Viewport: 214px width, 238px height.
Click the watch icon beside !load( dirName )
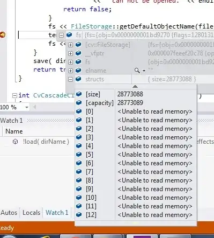pos(15,142)
